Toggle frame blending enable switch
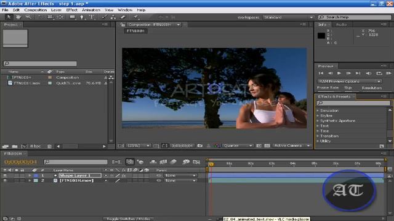The height and width of the screenshot is (221, 394). (163, 162)
